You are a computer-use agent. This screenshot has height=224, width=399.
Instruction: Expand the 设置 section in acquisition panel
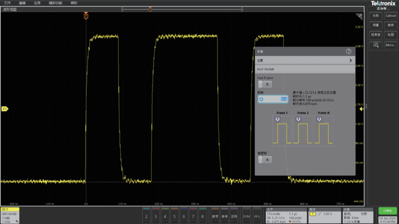pyautogui.click(x=304, y=60)
